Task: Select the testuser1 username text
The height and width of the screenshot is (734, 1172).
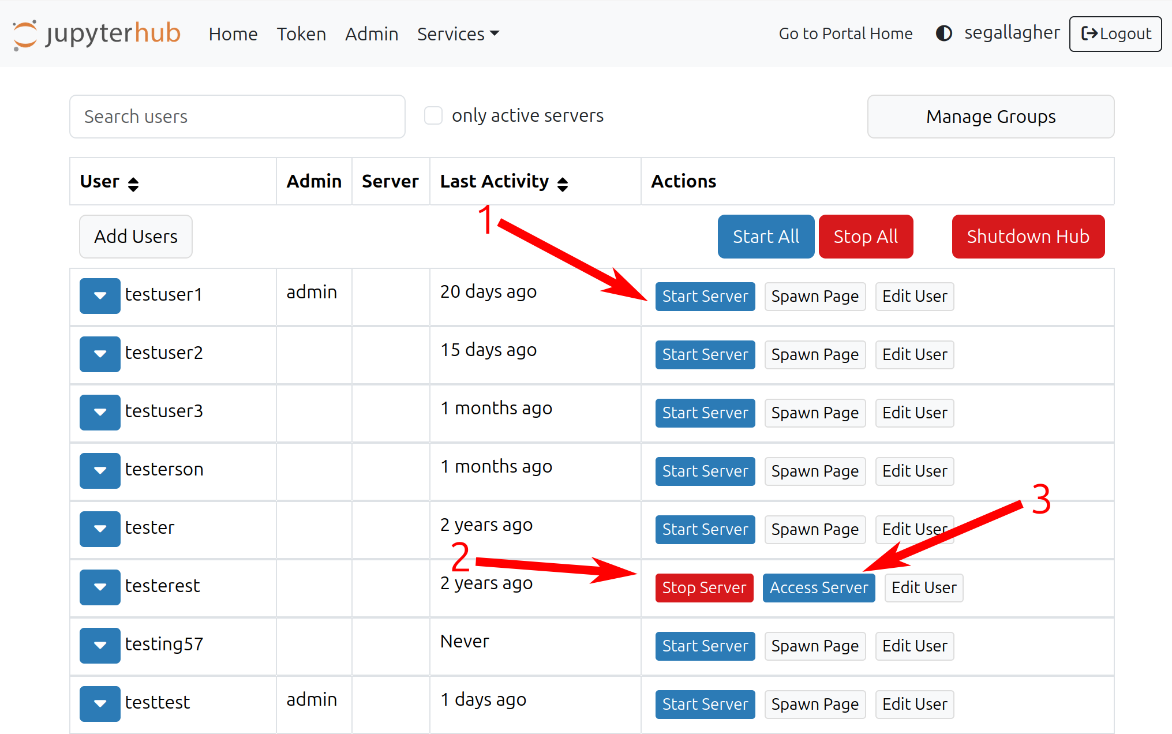Action: pyautogui.click(x=164, y=294)
